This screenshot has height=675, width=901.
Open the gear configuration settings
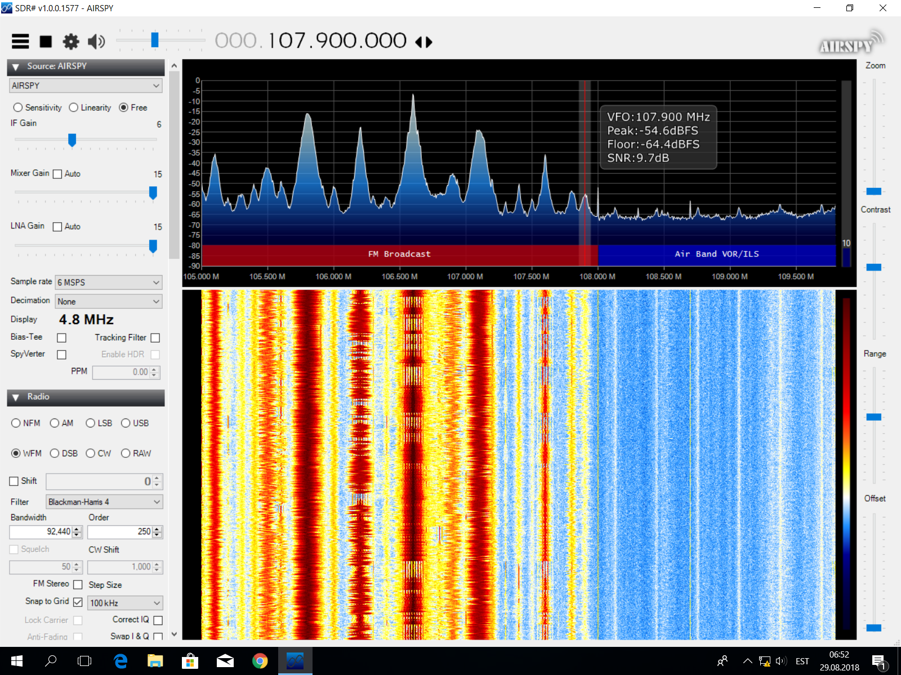pyautogui.click(x=71, y=42)
